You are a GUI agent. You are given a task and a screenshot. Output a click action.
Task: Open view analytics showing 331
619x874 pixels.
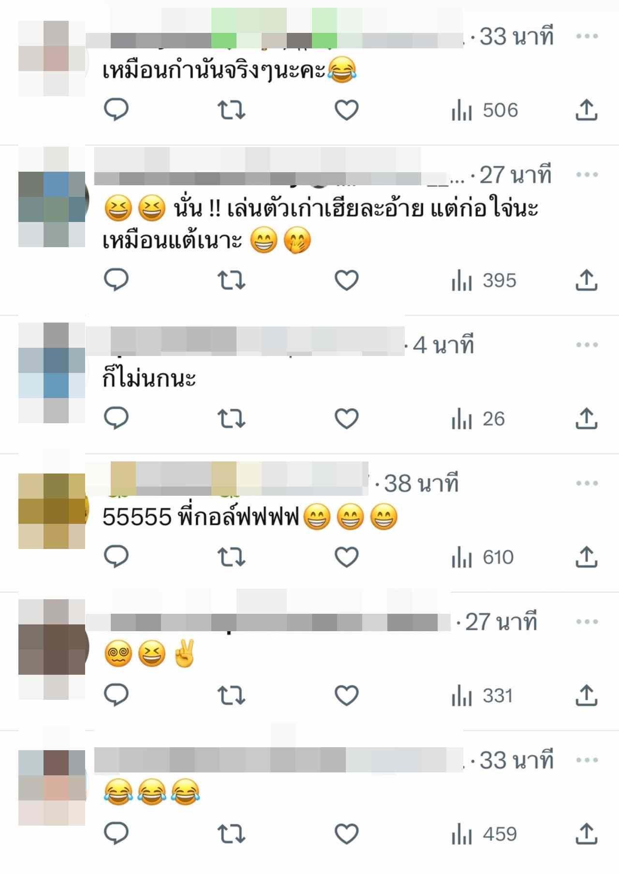tap(482, 696)
